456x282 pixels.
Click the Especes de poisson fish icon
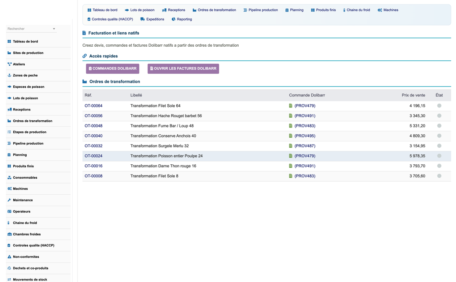[x=9, y=87]
